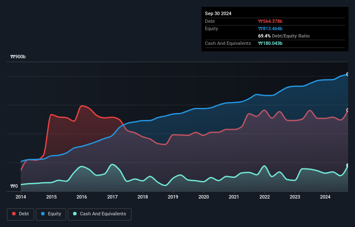Click the ₩0 y-axis label
Image resolution: width=355 pixels, height=227 pixels.
[x=14, y=186]
